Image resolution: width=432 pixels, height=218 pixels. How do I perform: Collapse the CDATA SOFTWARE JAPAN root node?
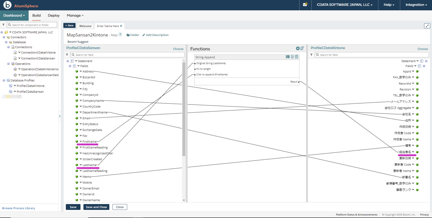pos(2,32)
